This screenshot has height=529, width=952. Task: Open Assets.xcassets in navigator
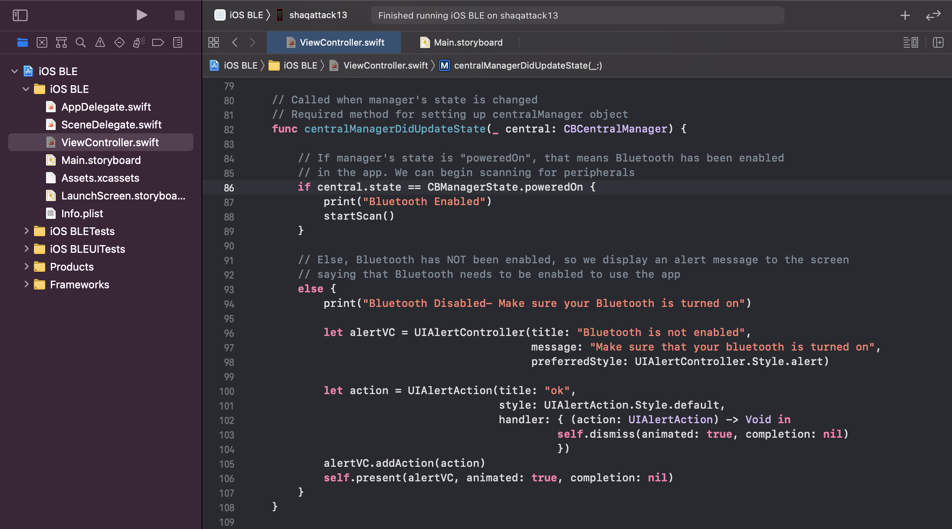click(x=100, y=178)
